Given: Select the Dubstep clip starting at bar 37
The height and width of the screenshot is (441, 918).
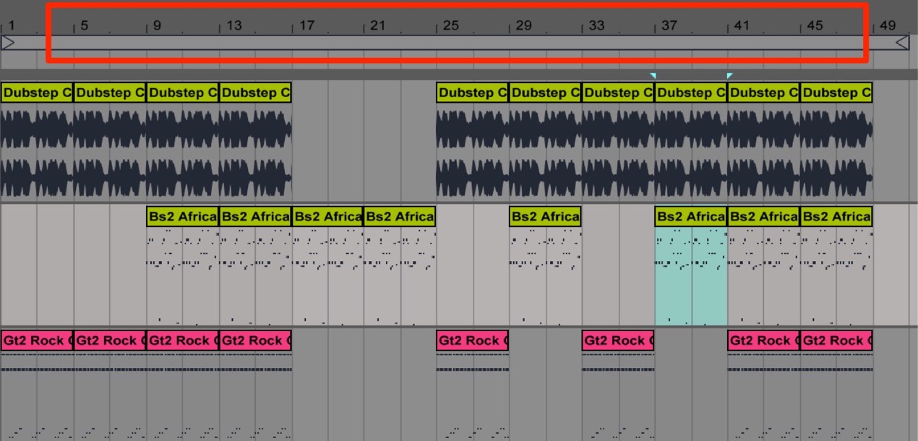Looking at the screenshot, I should point(691,93).
